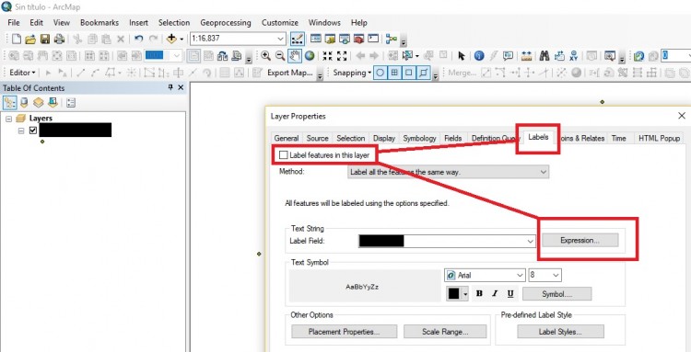Activate the Identify tool
This screenshot has height=352, width=691.
[479, 56]
